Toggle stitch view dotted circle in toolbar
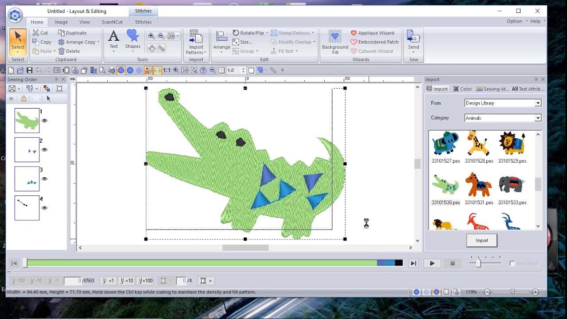 pos(139,70)
